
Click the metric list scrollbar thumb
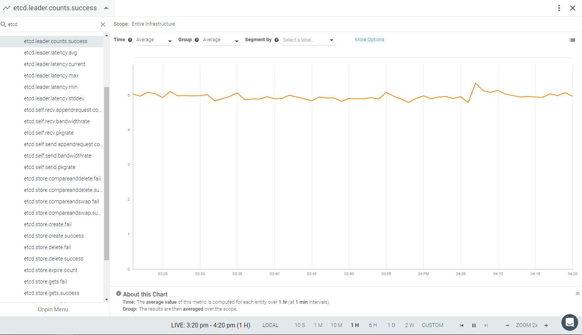106,174
